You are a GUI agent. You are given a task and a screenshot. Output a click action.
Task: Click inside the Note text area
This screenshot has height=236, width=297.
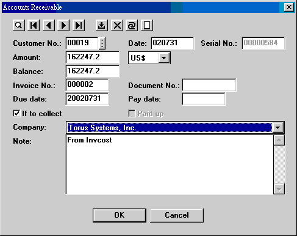[170, 164]
